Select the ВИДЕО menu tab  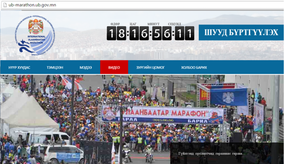point(114,67)
